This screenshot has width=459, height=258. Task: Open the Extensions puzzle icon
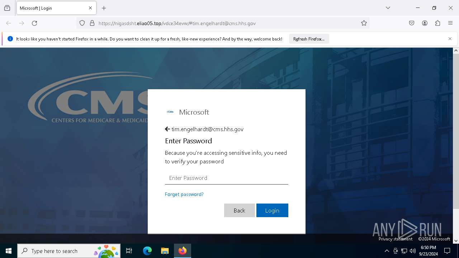click(437, 23)
